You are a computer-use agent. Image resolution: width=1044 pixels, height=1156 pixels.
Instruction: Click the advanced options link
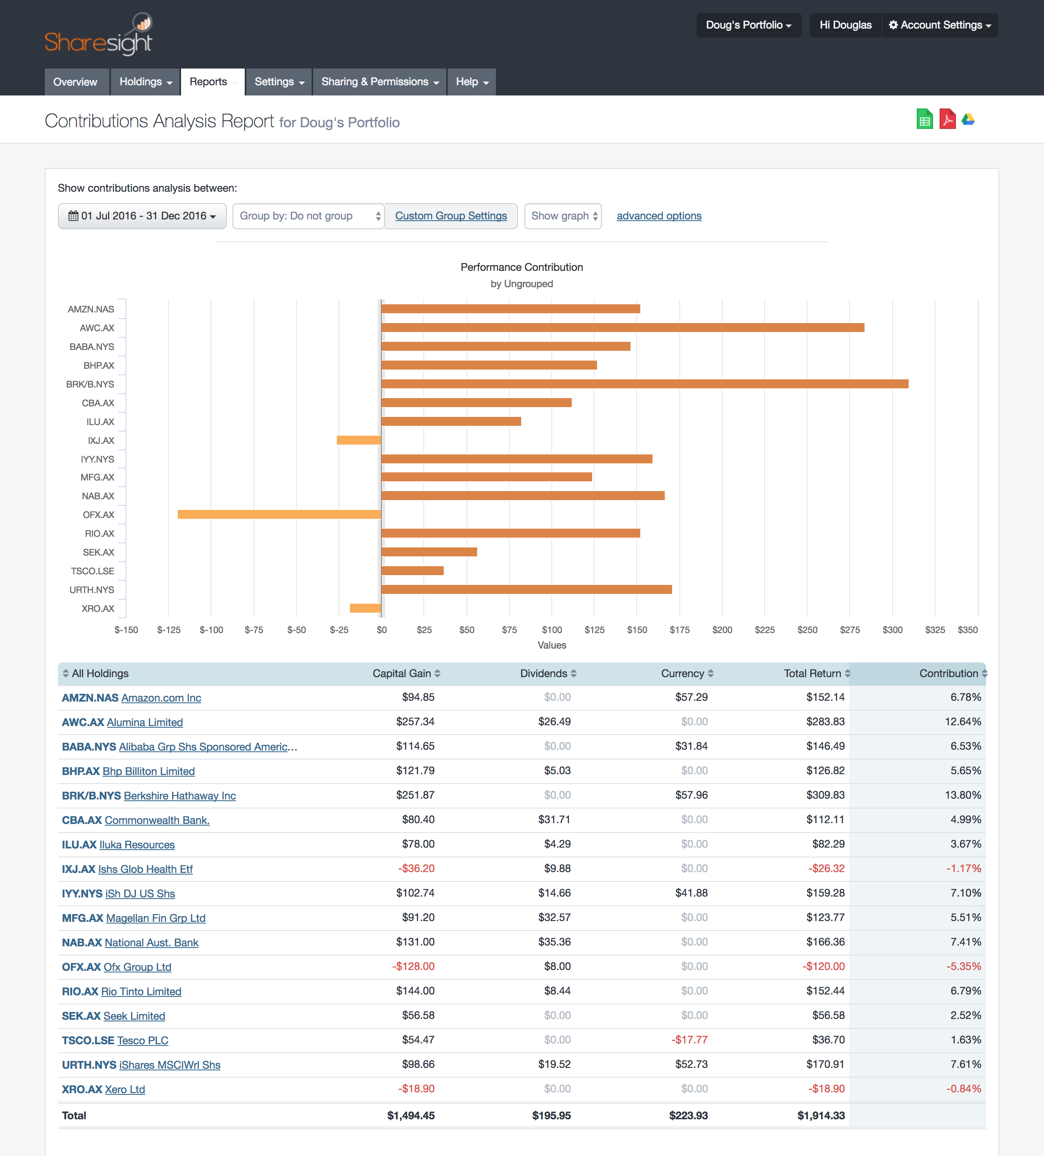pyautogui.click(x=659, y=216)
